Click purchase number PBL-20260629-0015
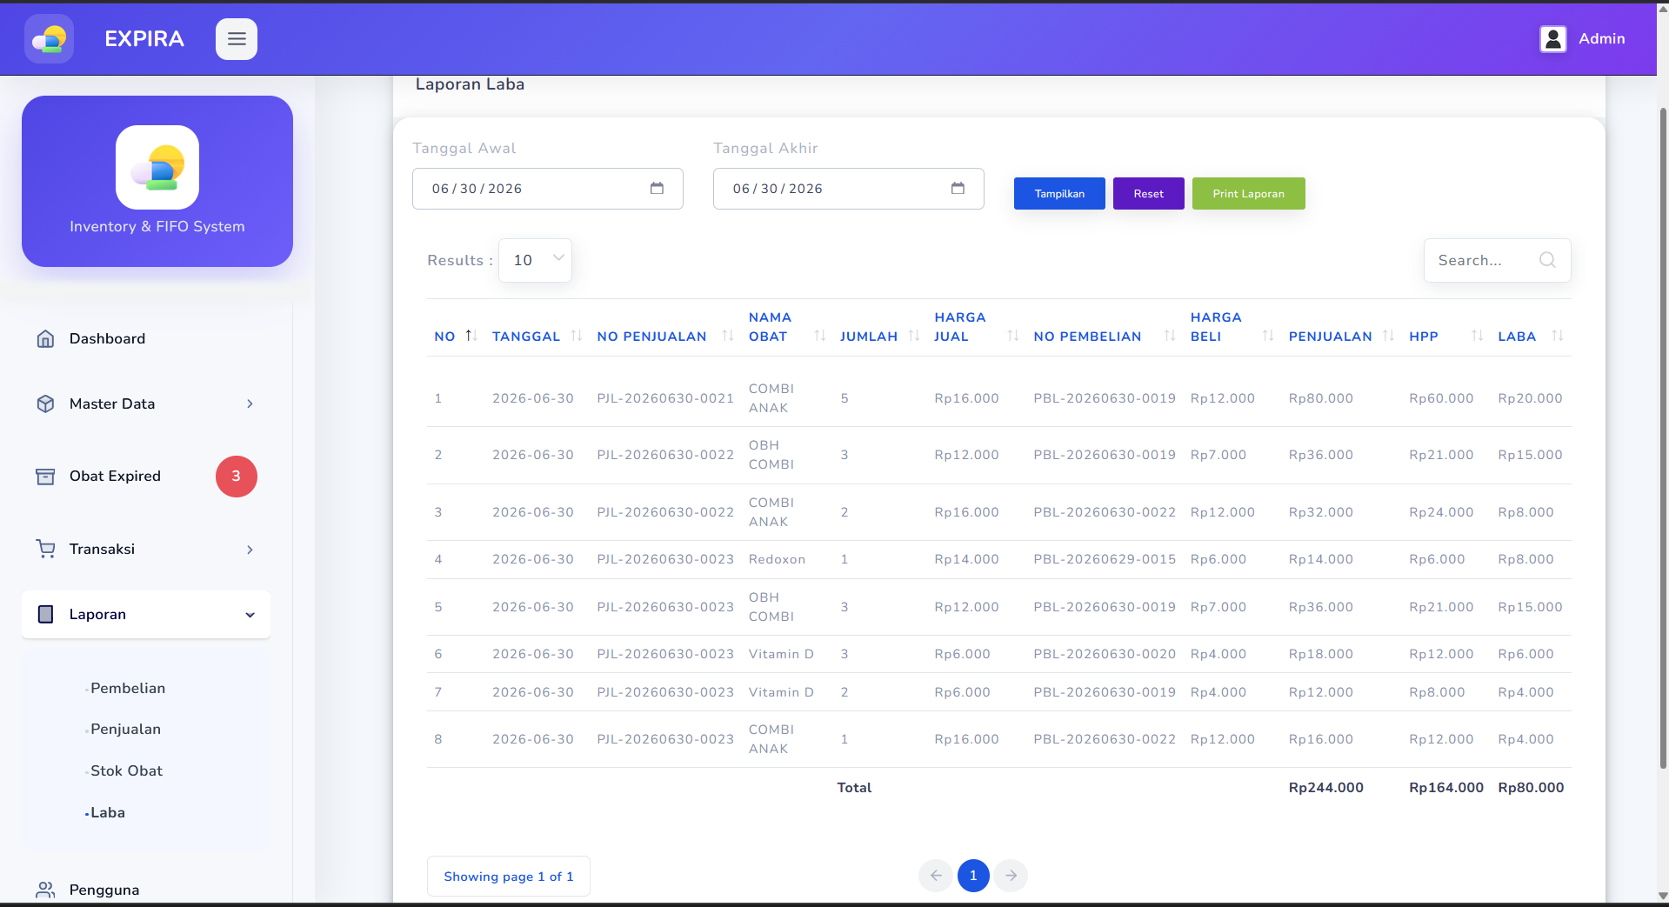This screenshot has height=907, width=1669. coord(1105,560)
